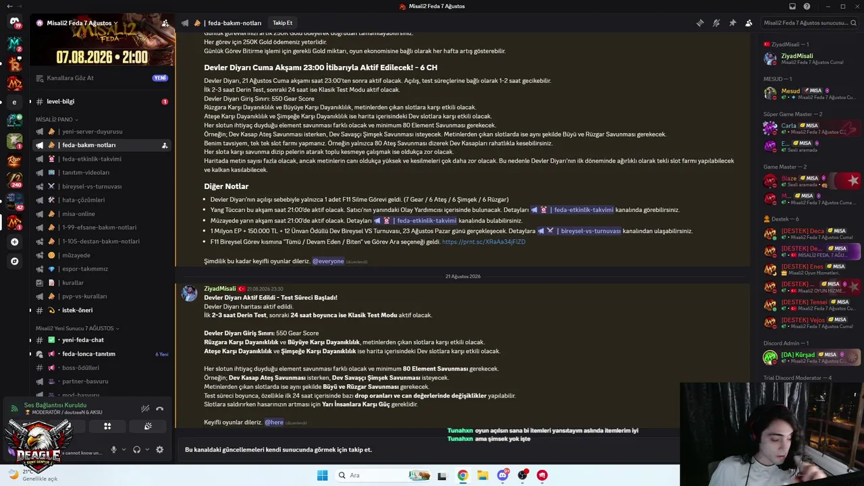Create invite for feda-bakım-notları channel
Image resolution: width=864 pixels, height=486 pixels.
164,145
